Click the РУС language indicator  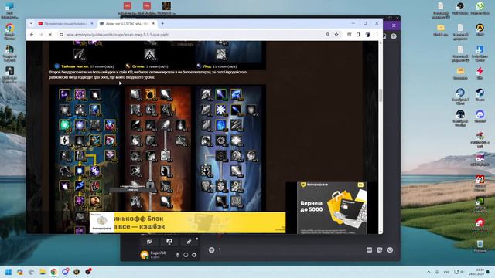pyautogui.click(x=447, y=272)
